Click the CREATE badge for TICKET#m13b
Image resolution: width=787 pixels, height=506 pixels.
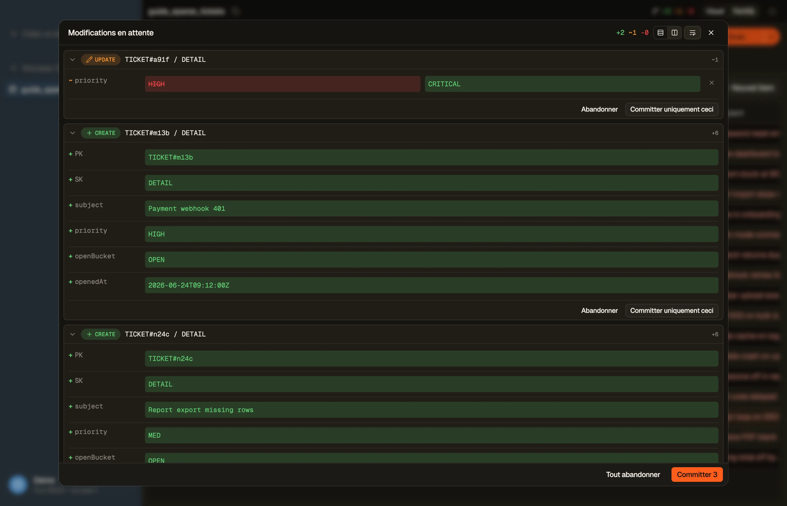(101, 133)
